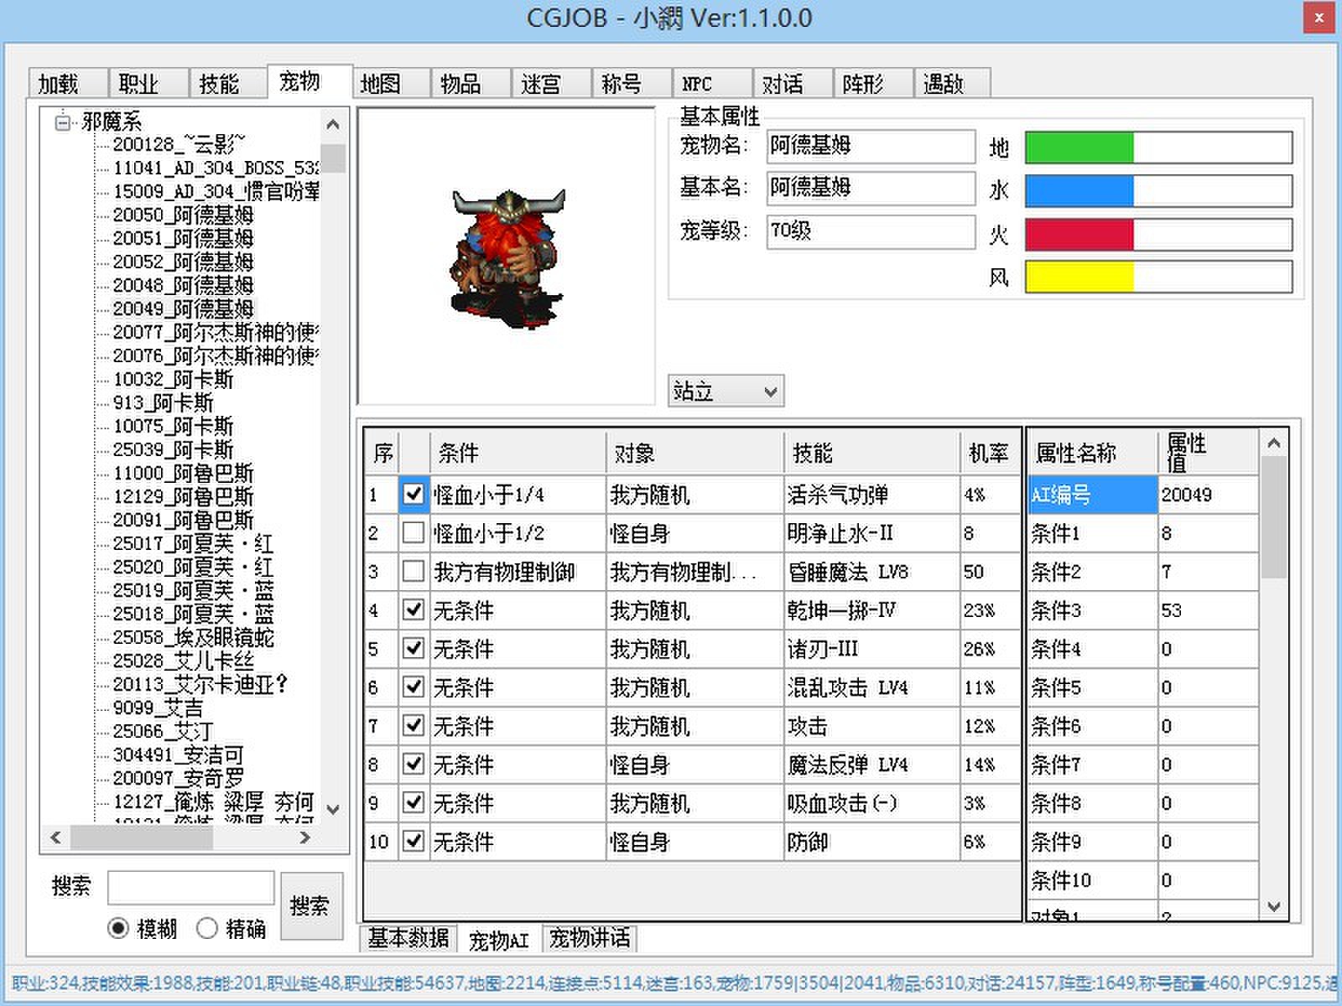Click the pet tree scroll-up arrow
The height and width of the screenshot is (1006, 1342).
(x=332, y=125)
